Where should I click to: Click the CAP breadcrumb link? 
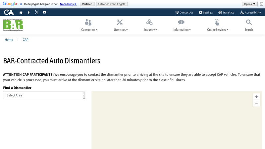(x=26, y=40)
